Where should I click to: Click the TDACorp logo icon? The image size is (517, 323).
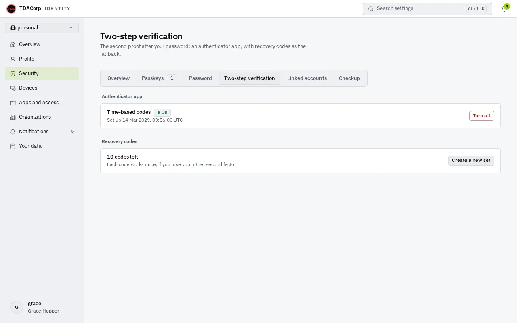[11, 8]
